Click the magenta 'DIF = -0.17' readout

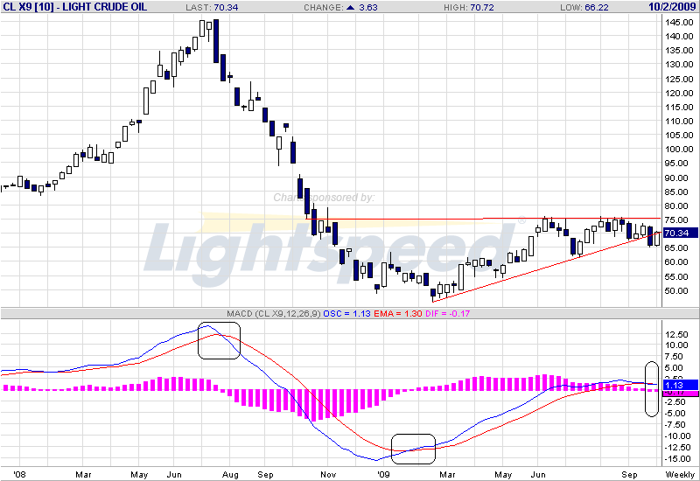click(x=448, y=314)
